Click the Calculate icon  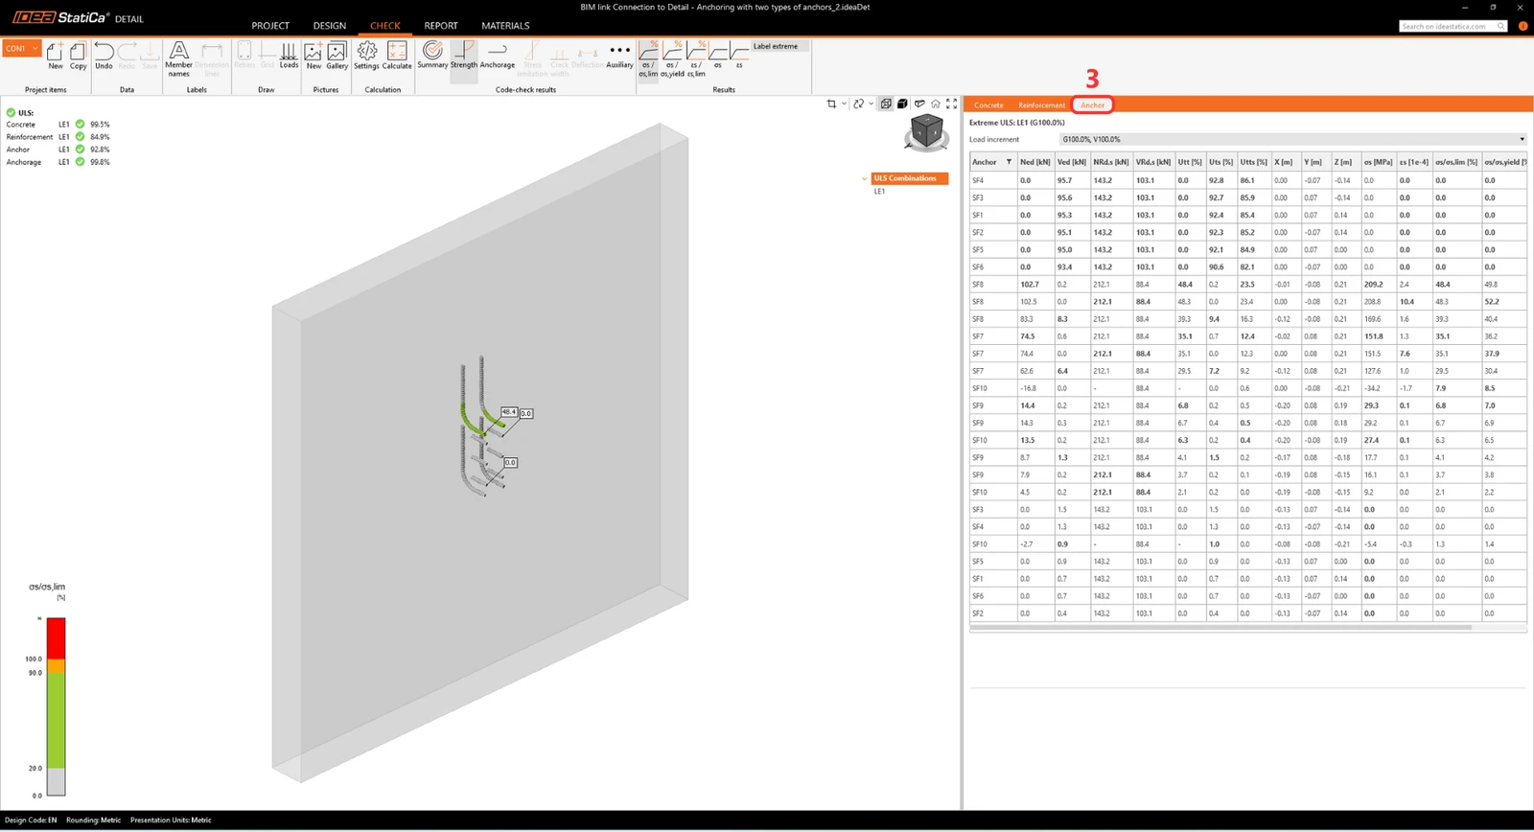click(397, 55)
